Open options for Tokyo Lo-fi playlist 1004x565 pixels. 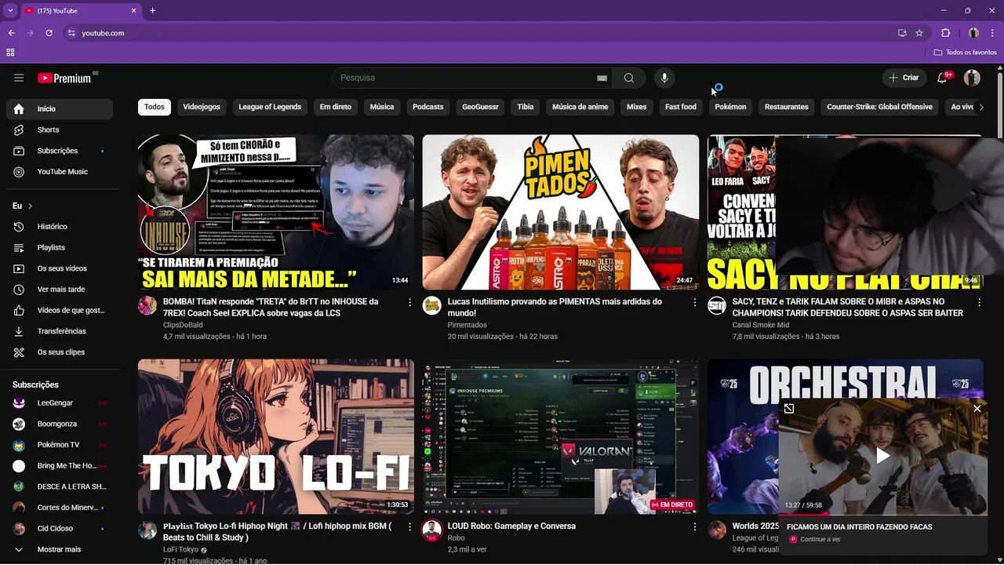click(409, 527)
